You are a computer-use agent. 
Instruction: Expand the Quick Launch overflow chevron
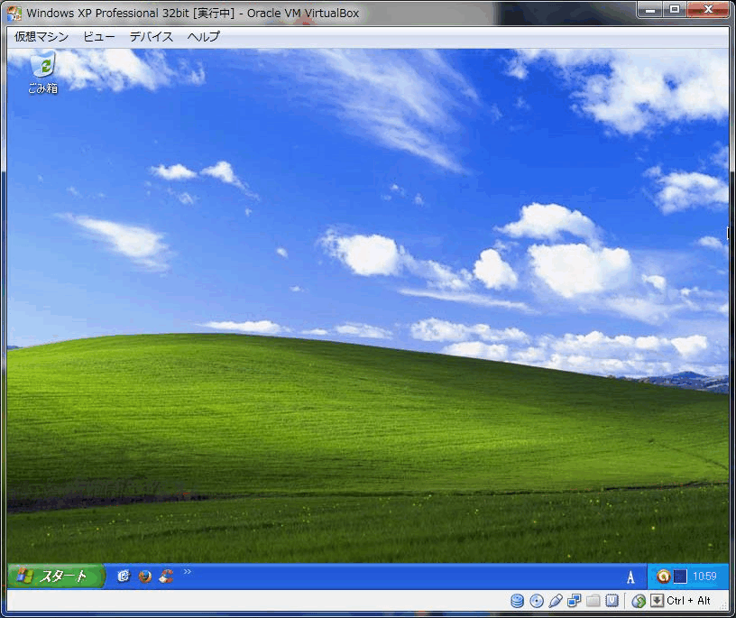click(x=188, y=572)
